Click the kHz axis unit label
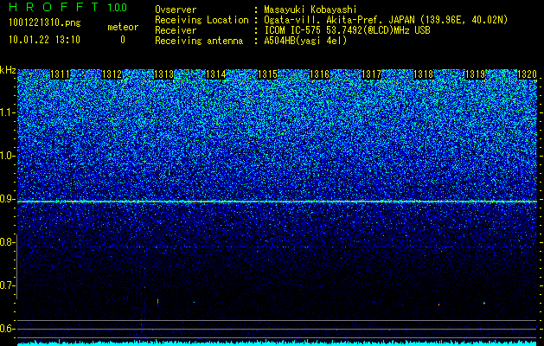 [x=8, y=70]
